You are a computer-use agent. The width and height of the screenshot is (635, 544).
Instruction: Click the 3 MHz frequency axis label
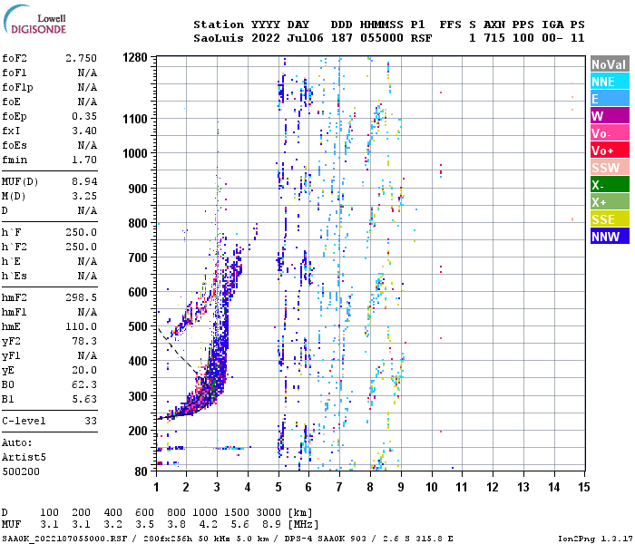(x=217, y=487)
